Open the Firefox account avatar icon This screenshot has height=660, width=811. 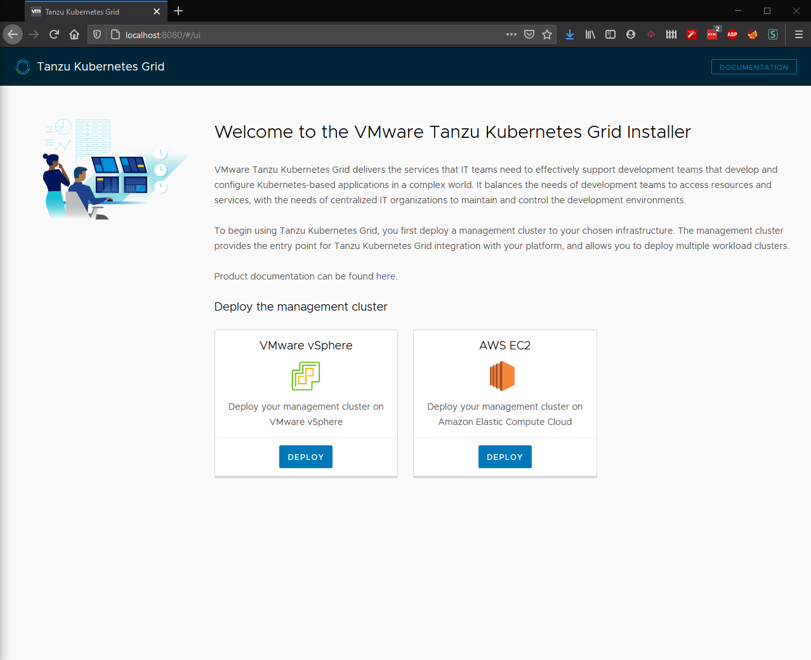click(x=631, y=34)
